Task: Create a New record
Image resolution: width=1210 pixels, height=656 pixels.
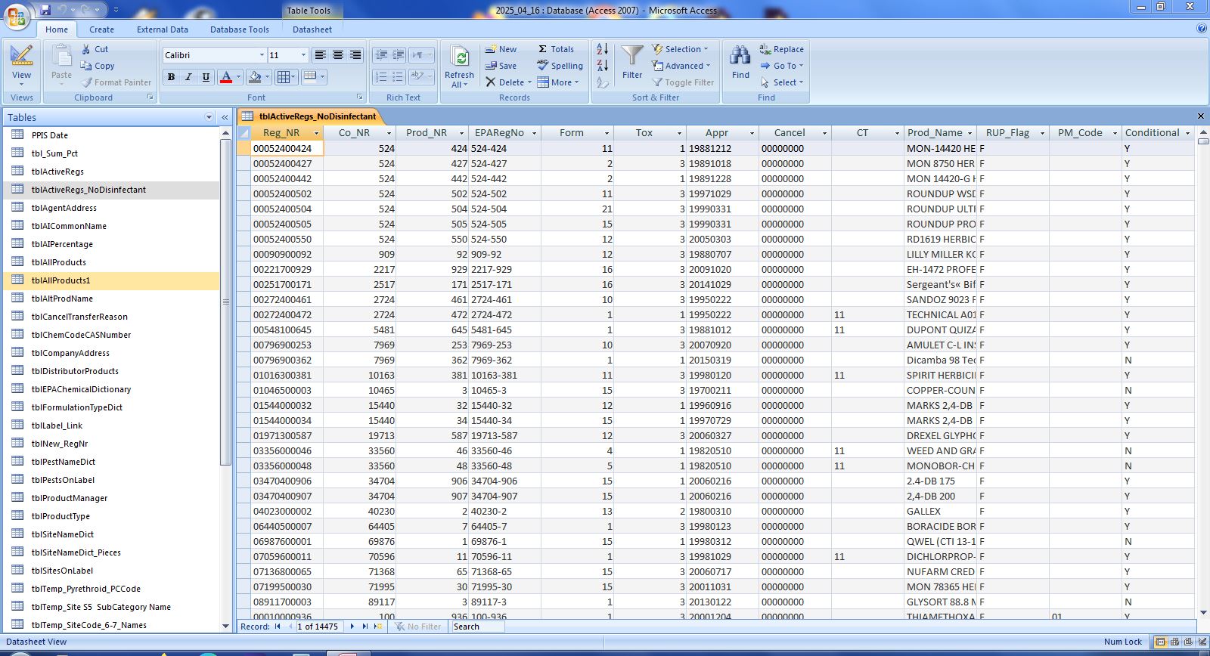Action: pos(501,49)
